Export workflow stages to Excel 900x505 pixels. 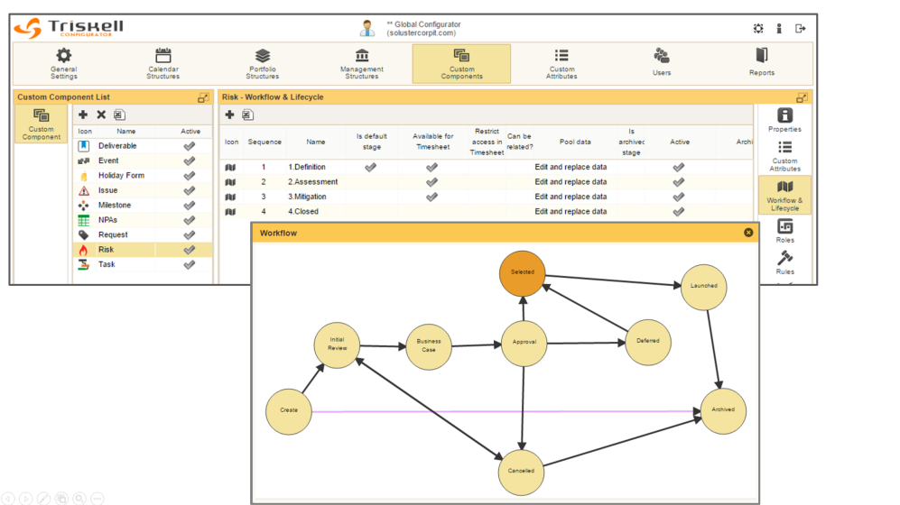point(247,115)
